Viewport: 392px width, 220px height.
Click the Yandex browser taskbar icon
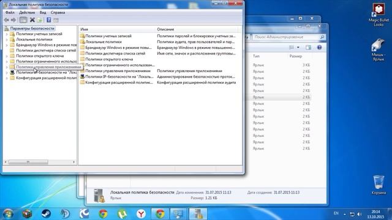[x=141, y=214]
